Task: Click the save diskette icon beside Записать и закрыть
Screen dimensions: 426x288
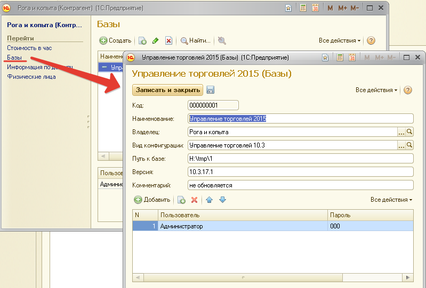Action: (210, 90)
